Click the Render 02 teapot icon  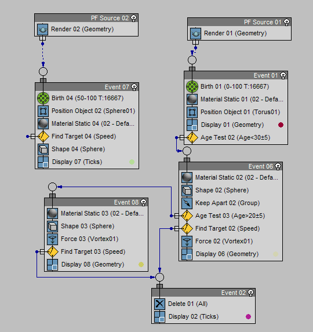click(x=42, y=29)
